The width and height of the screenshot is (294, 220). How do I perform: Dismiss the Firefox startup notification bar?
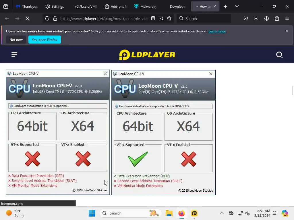(287, 31)
